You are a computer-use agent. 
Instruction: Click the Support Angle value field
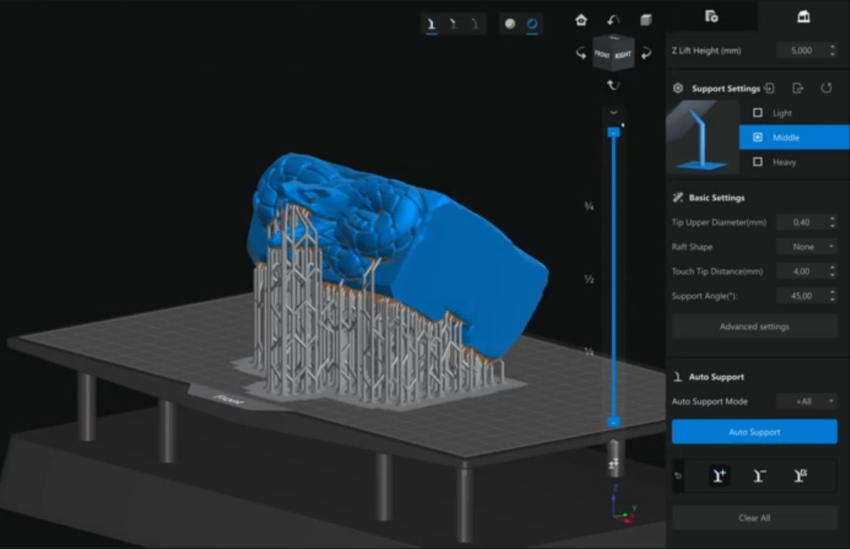801,296
